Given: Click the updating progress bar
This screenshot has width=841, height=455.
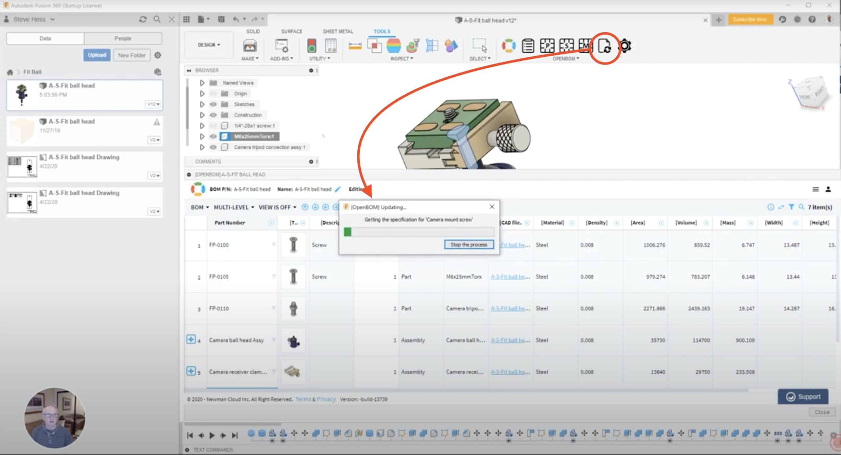Looking at the screenshot, I should [419, 232].
